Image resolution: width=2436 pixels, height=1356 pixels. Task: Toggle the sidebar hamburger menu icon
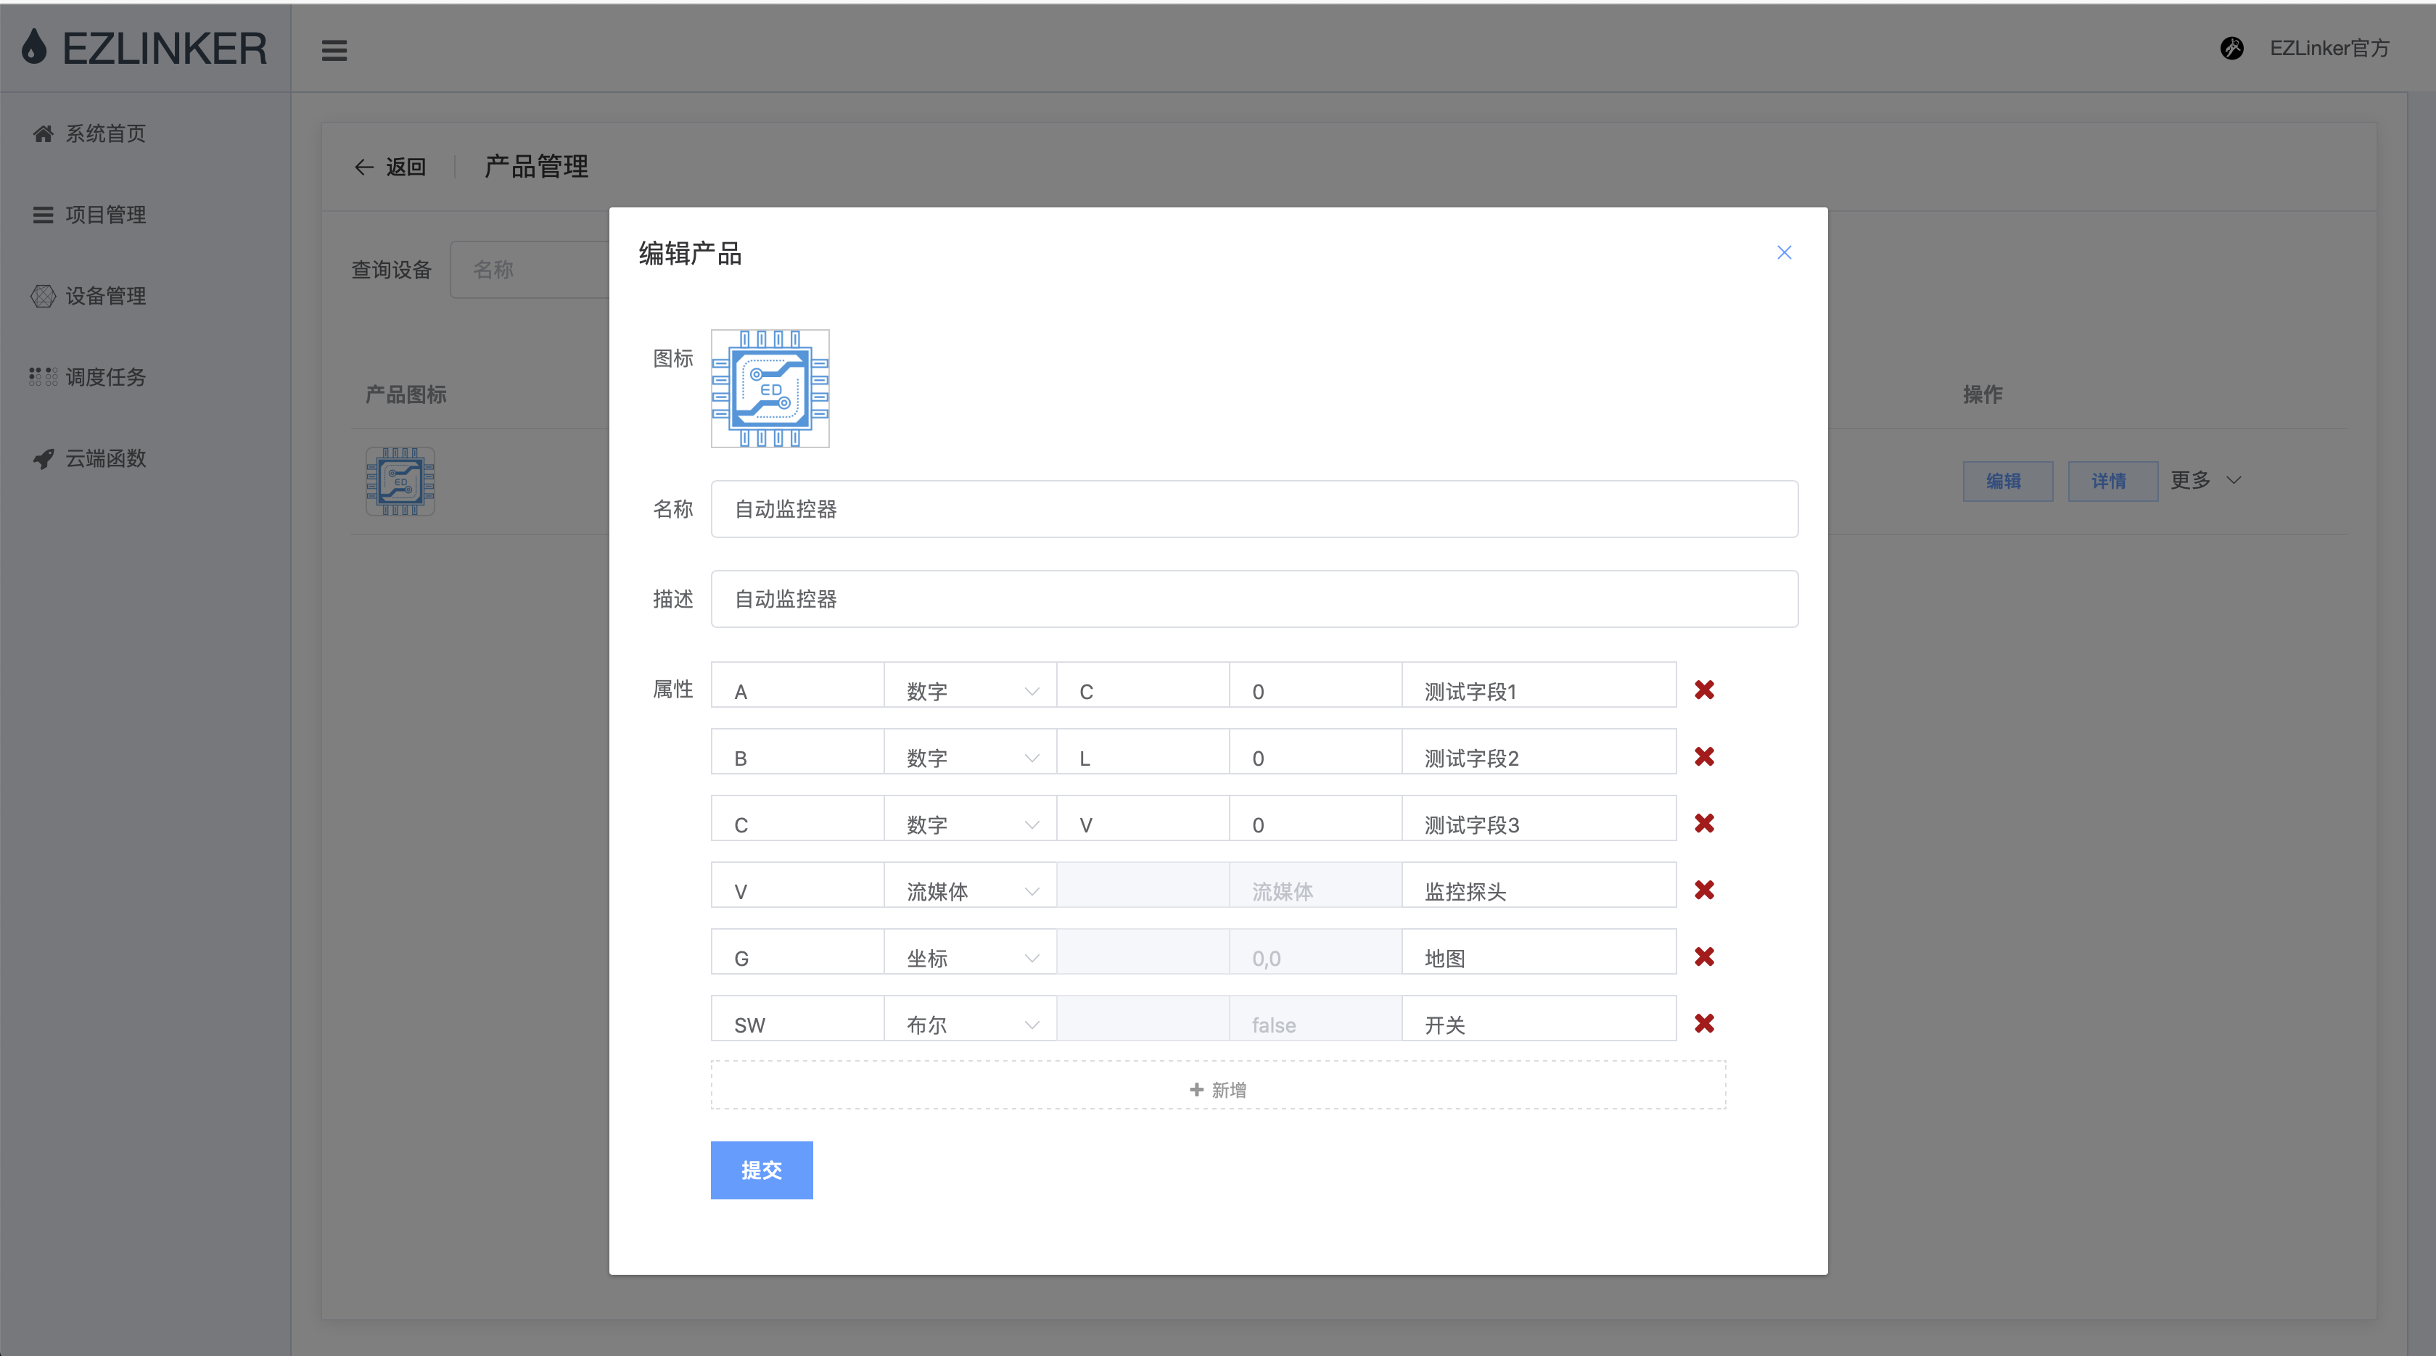point(334,50)
